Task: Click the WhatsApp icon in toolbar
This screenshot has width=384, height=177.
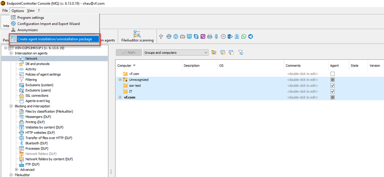Action: tap(244, 36)
